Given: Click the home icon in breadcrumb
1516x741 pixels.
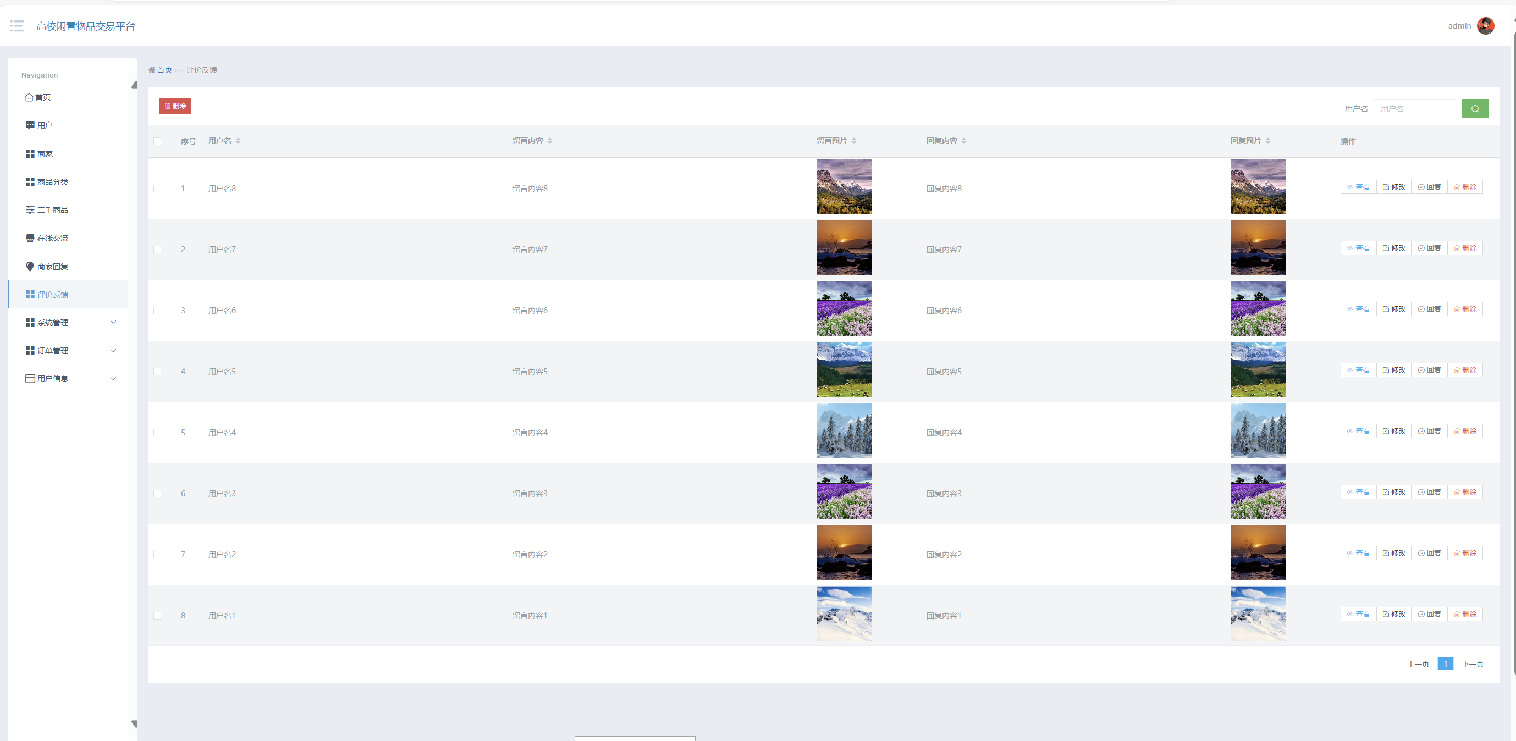Looking at the screenshot, I should [x=152, y=70].
